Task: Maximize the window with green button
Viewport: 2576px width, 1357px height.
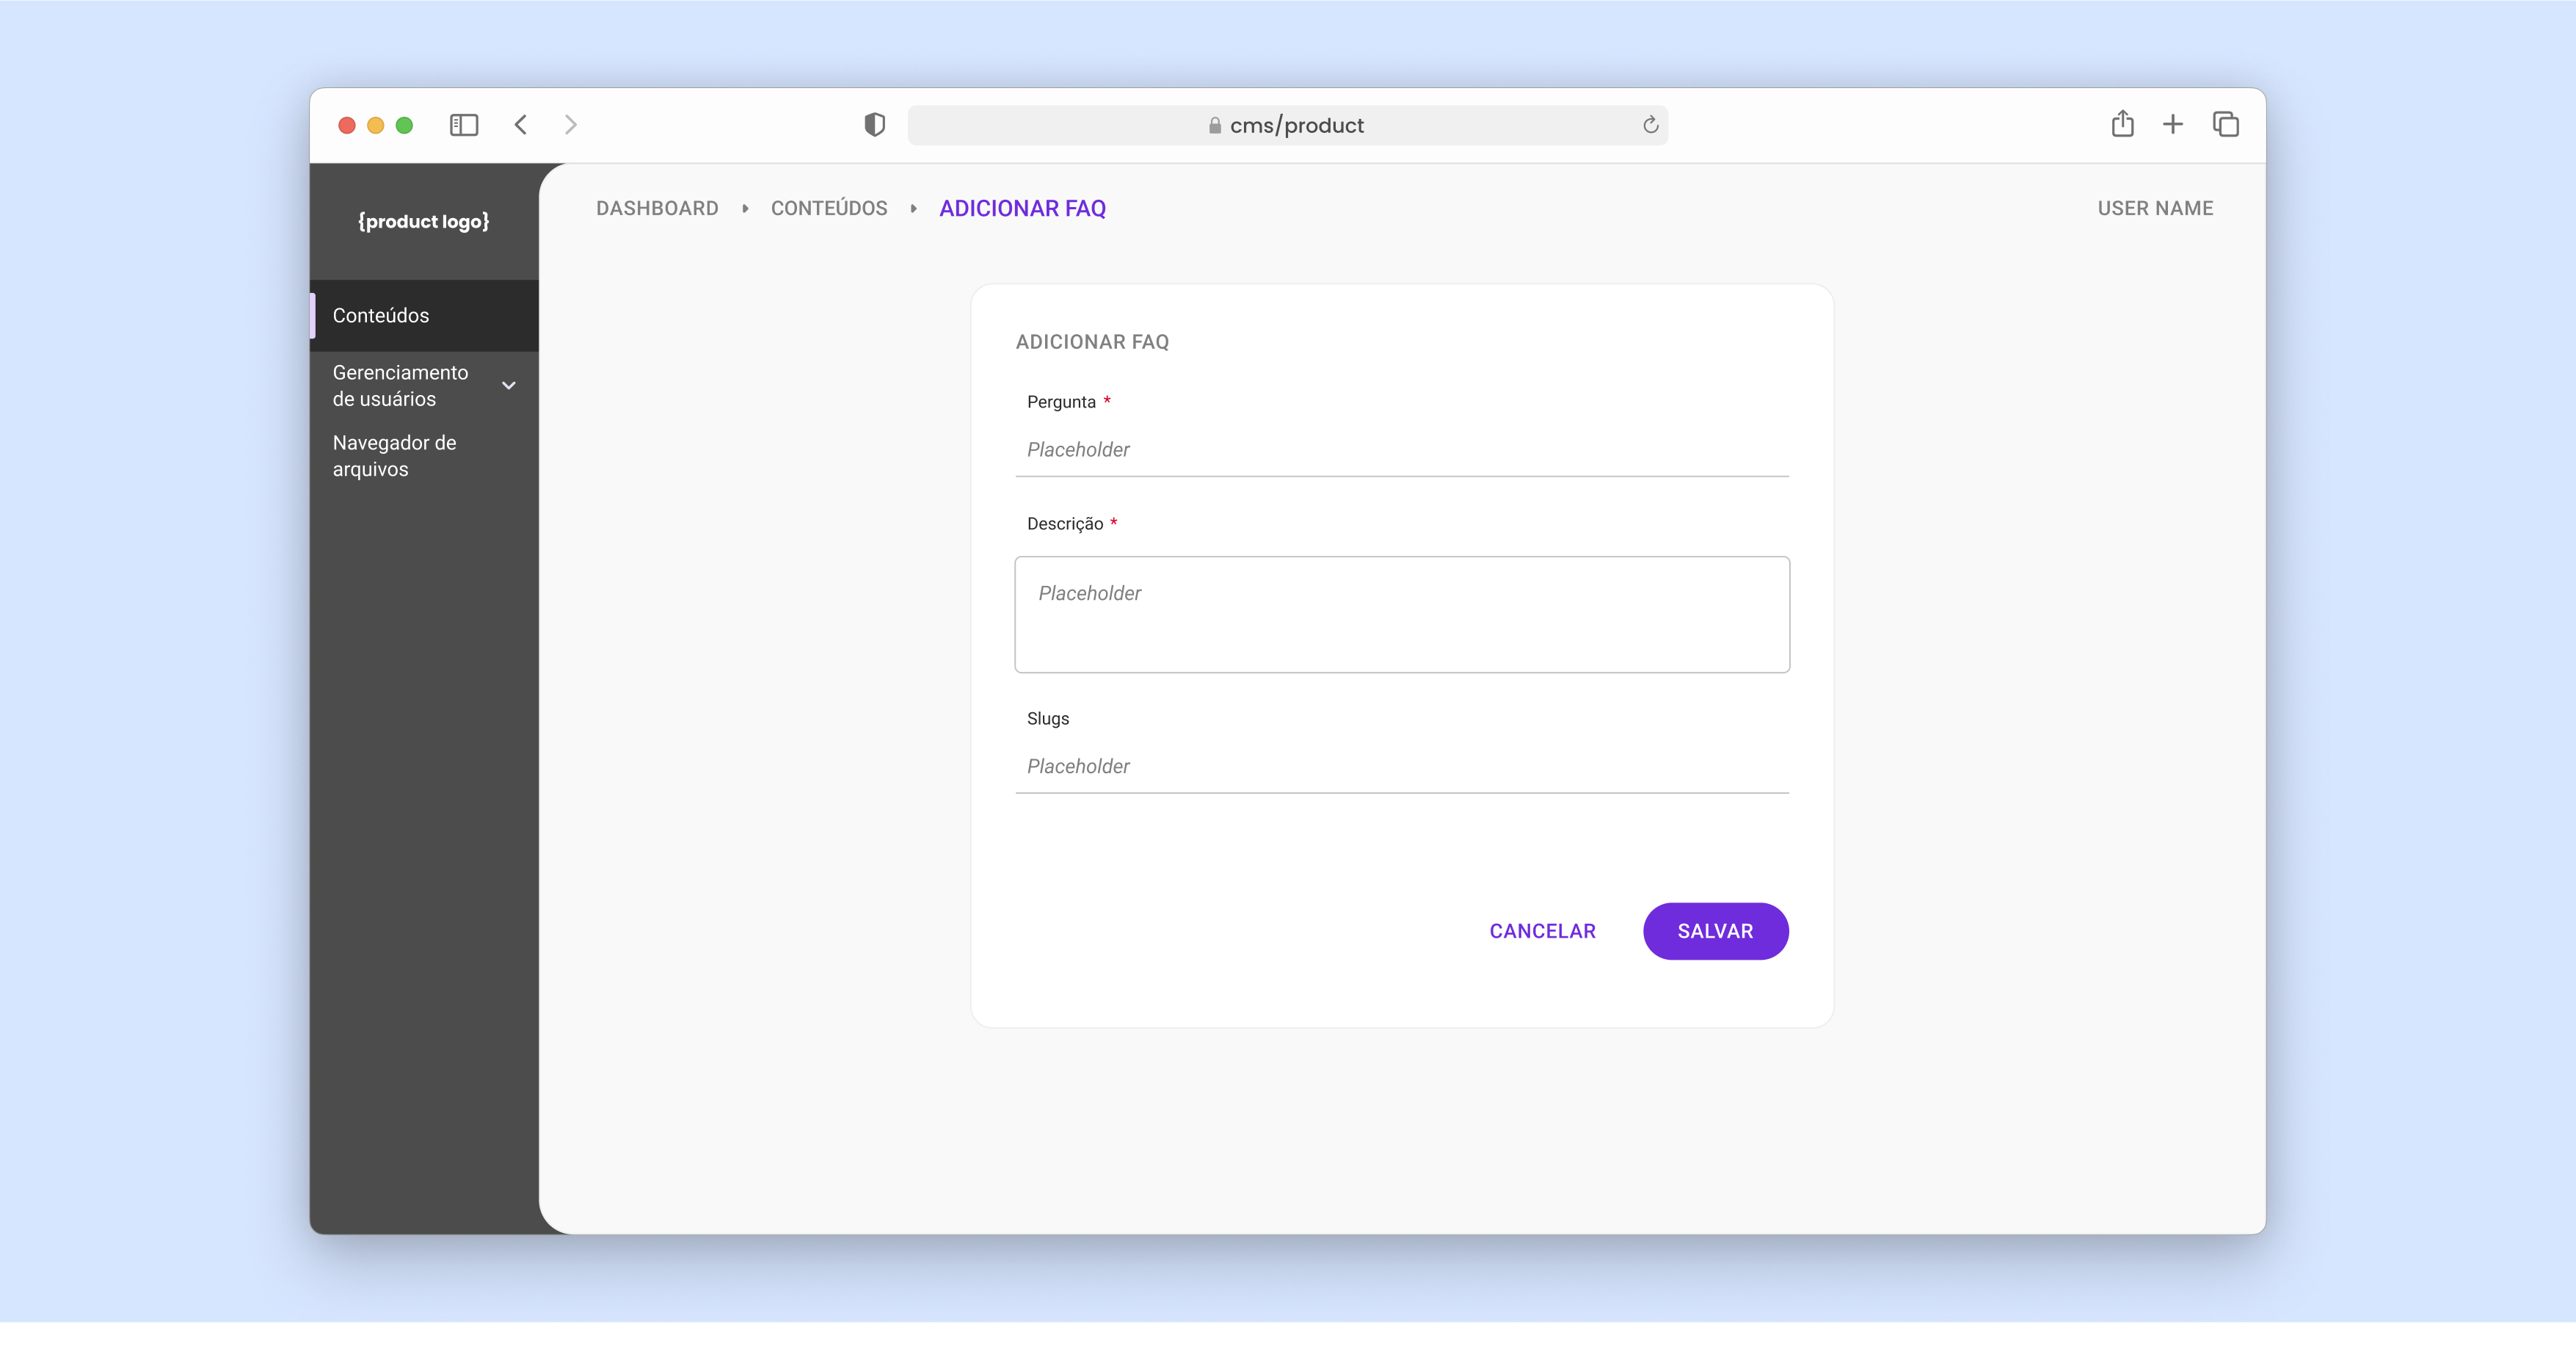Action: pyautogui.click(x=404, y=125)
